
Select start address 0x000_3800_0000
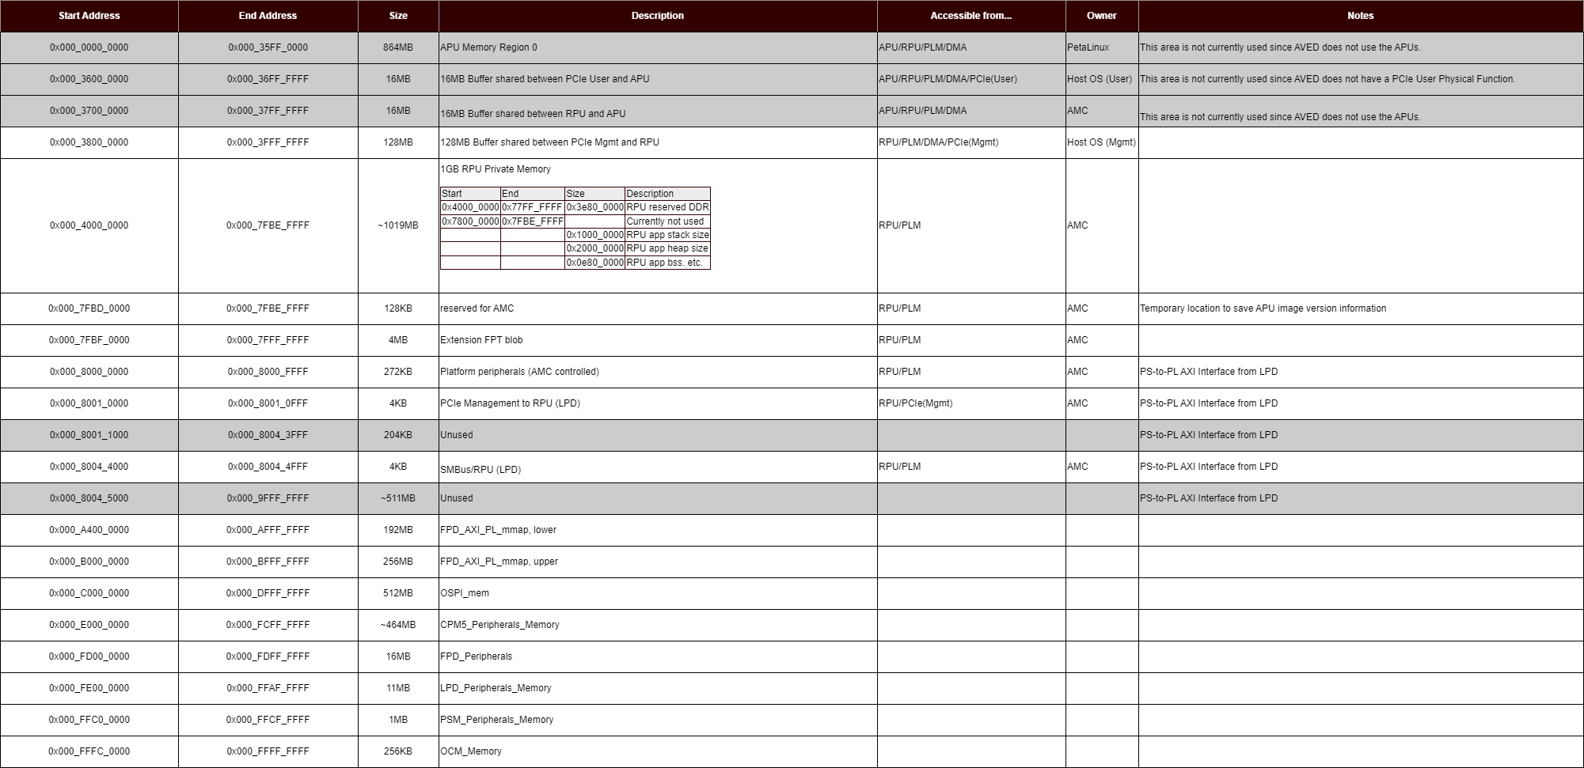point(89,142)
